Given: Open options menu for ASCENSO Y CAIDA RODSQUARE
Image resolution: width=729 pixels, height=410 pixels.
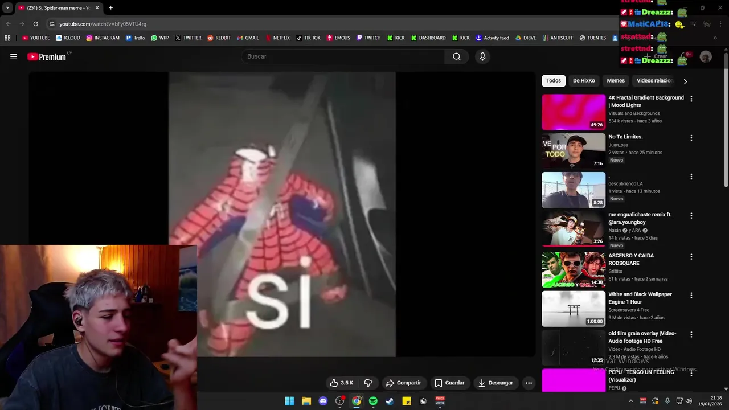Looking at the screenshot, I should 691,257.
